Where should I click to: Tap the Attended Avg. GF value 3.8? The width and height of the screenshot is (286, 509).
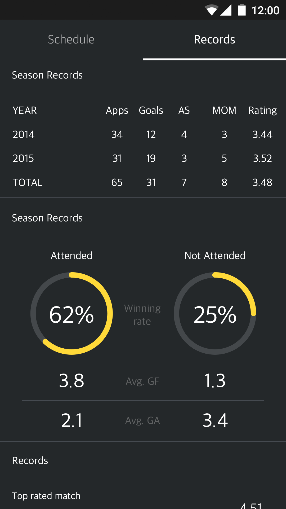pos(71,381)
